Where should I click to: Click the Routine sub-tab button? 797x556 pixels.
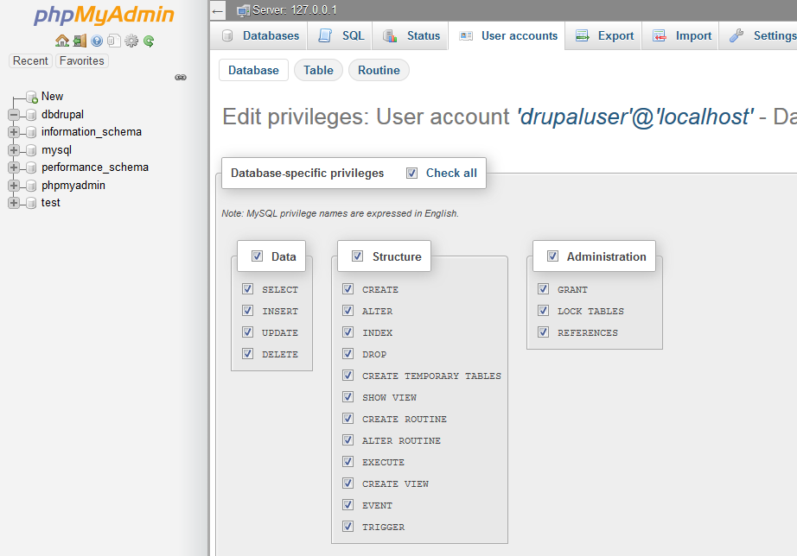click(379, 70)
